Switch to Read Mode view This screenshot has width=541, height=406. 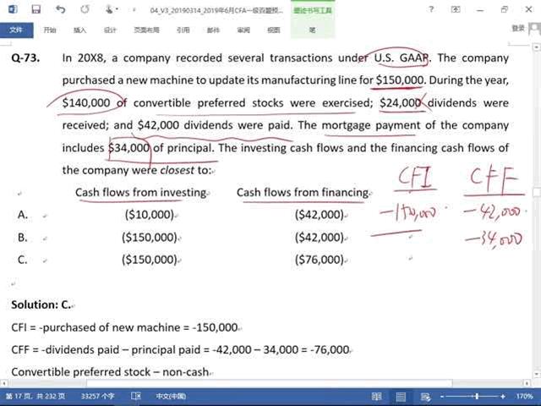(x=376, y=397)
